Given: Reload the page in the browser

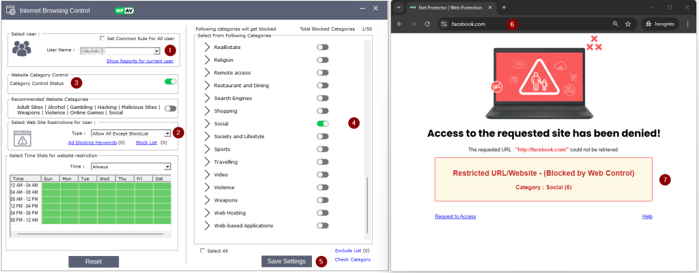Looking at the screenshot, I should (427, 23).
